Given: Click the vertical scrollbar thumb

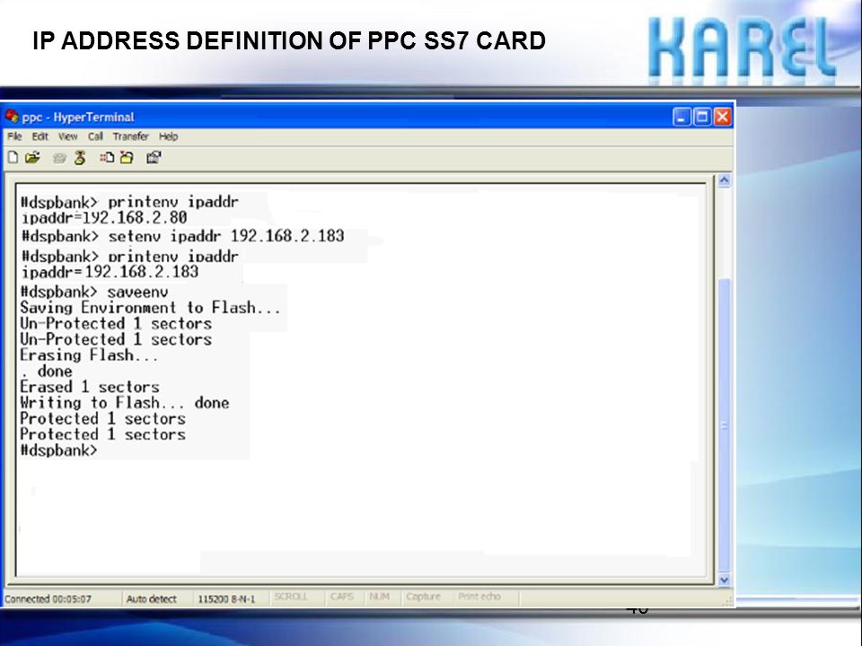Looking at the screenshot, I should point(724,425).
